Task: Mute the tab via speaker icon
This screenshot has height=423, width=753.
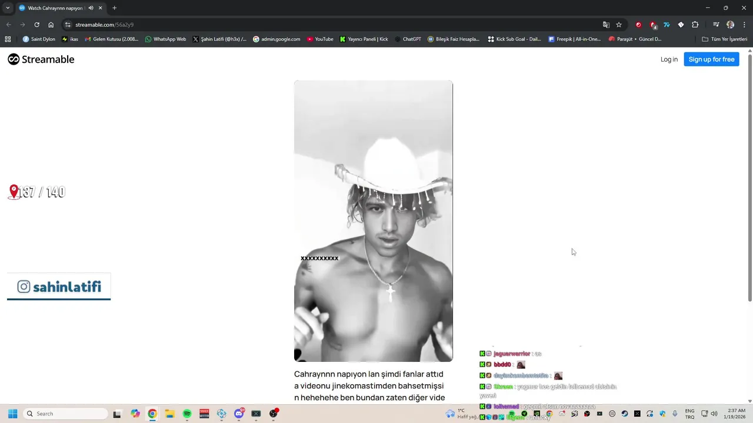Action: coord(91,8)
